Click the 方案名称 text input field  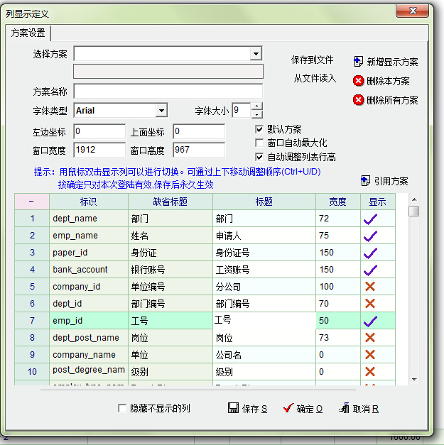168,91
